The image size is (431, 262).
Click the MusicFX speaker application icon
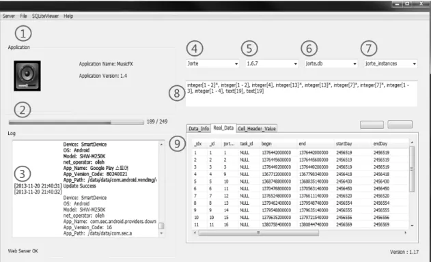[x=27, y=76]
